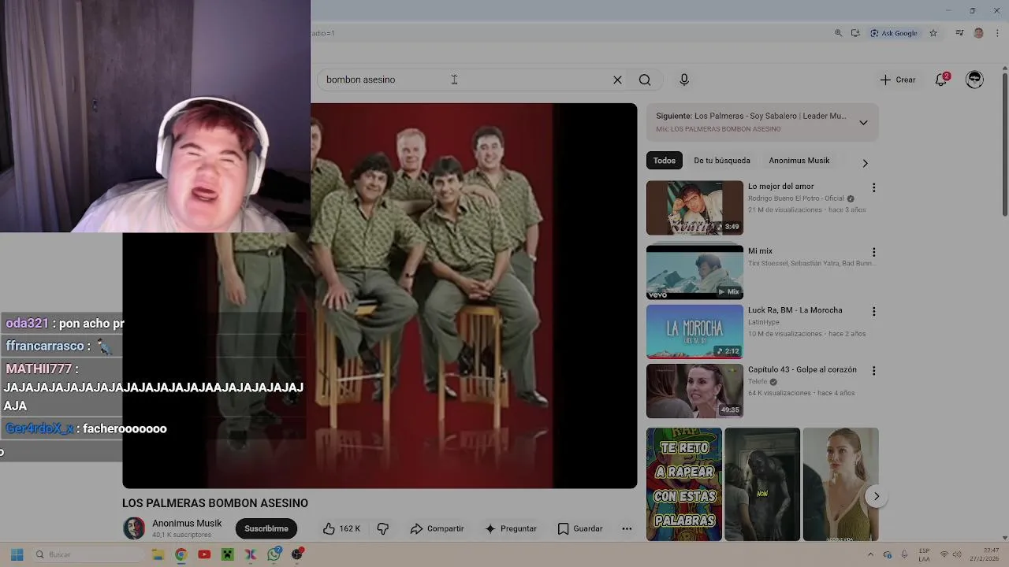
Task: Open File Explorer from taskbar
Action: 158,554
